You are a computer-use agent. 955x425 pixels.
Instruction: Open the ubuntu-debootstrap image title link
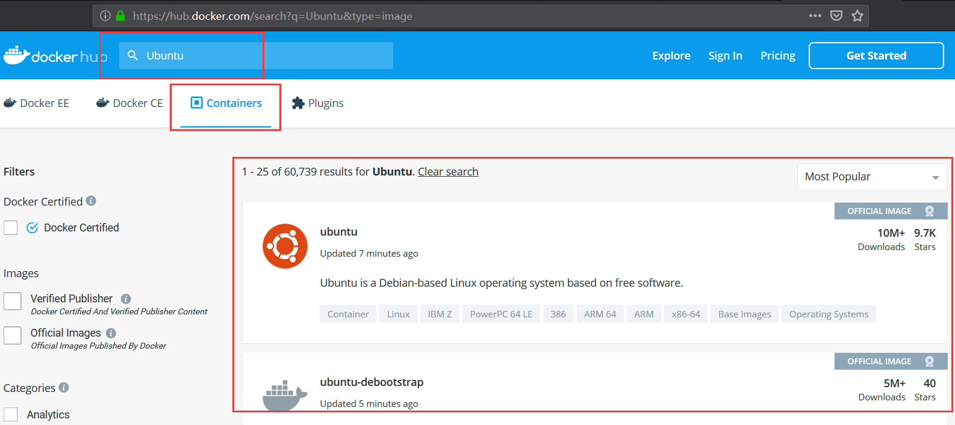[372, 382]
